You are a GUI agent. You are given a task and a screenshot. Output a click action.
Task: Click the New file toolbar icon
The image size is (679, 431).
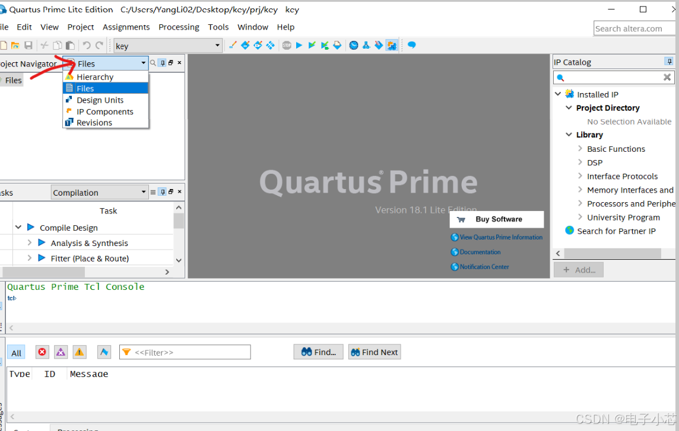[x=4, y=46]
